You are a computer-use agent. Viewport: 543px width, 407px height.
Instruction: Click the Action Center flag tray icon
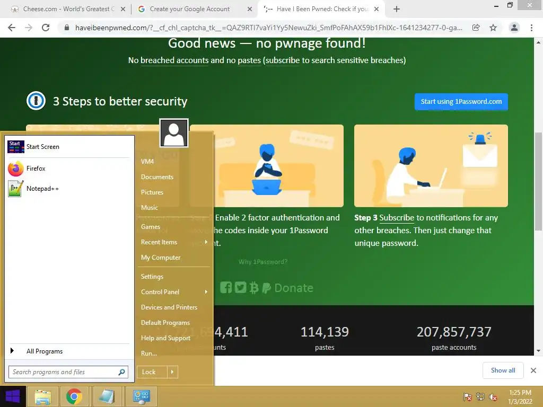coord(467,397)
